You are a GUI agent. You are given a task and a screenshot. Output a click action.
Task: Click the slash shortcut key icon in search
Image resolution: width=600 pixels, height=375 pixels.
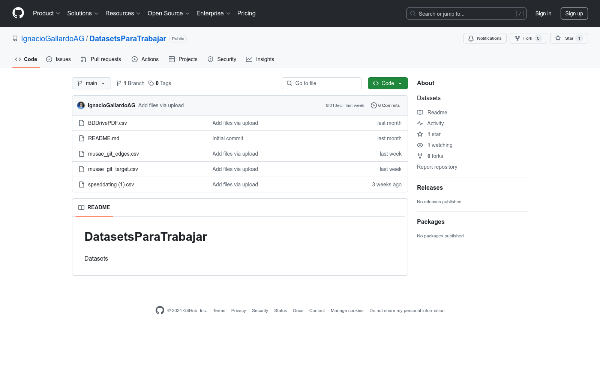click(x=520, y=13)
